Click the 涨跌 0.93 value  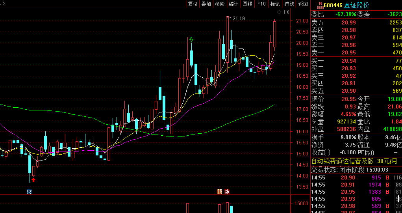point(351,106)
